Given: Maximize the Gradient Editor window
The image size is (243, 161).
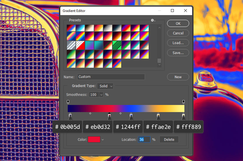Looking at the screenshot, I should tap(172, 11).
